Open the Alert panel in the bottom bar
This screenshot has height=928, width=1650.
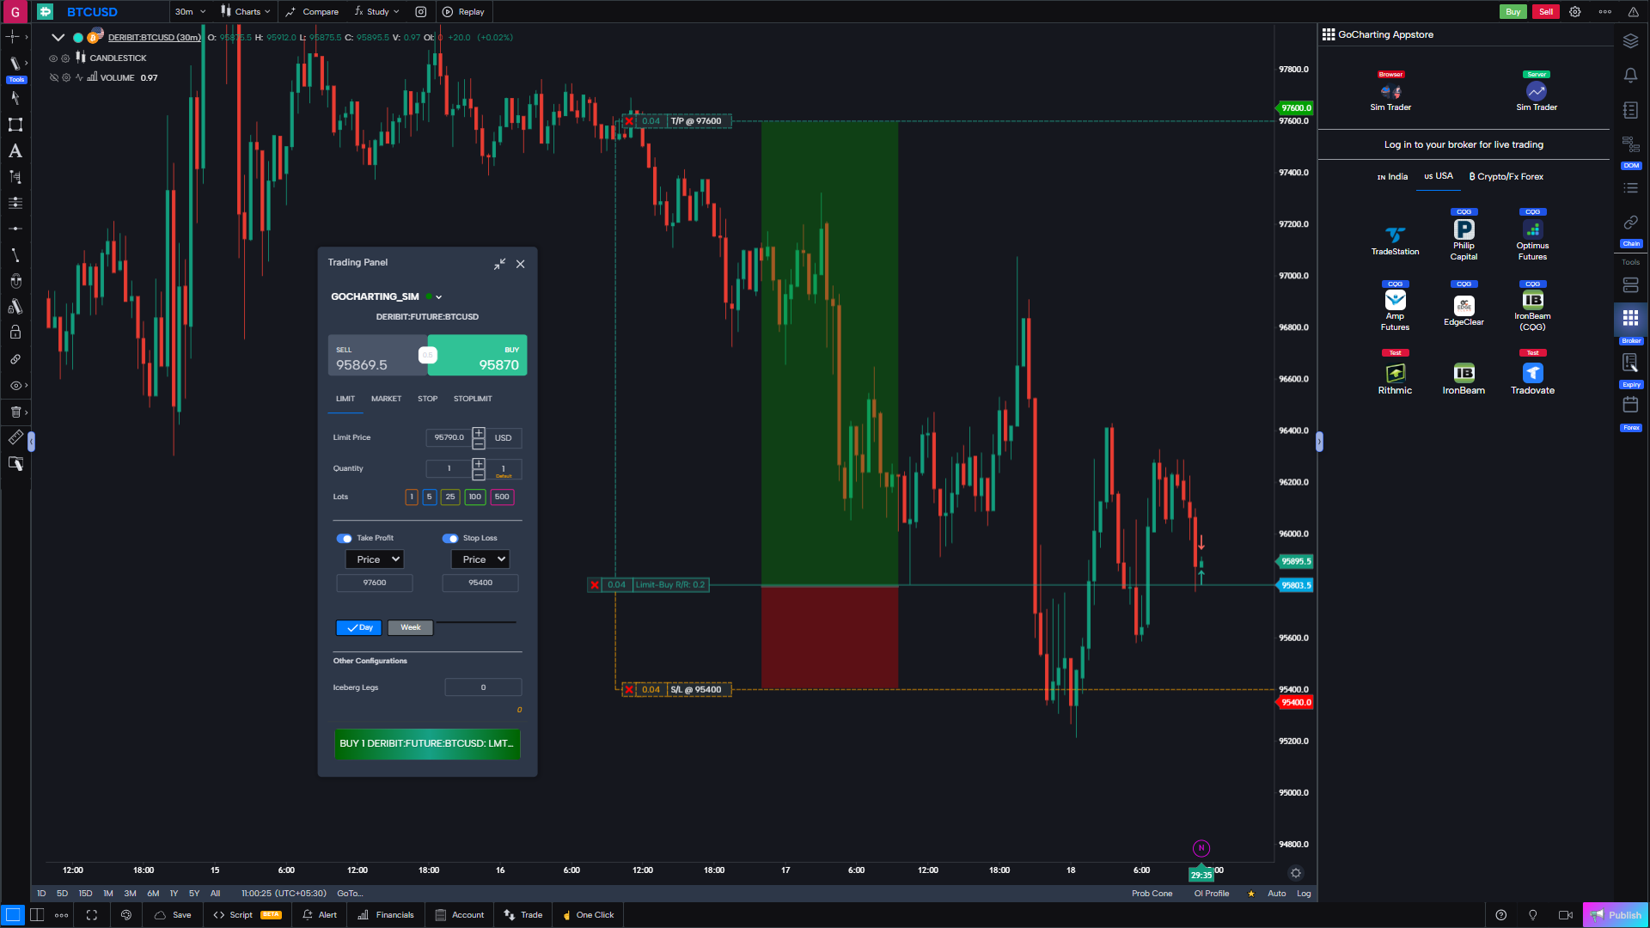coord(319,915)
